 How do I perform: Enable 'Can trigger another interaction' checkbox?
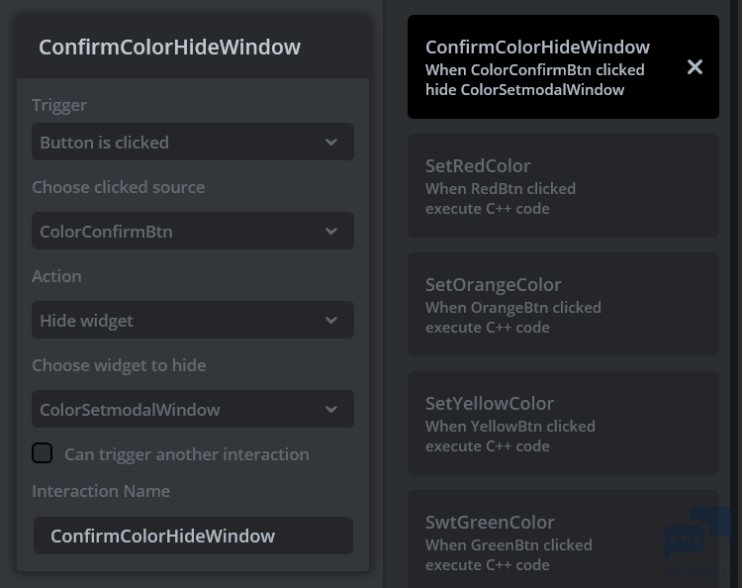[x=43, y=453]
